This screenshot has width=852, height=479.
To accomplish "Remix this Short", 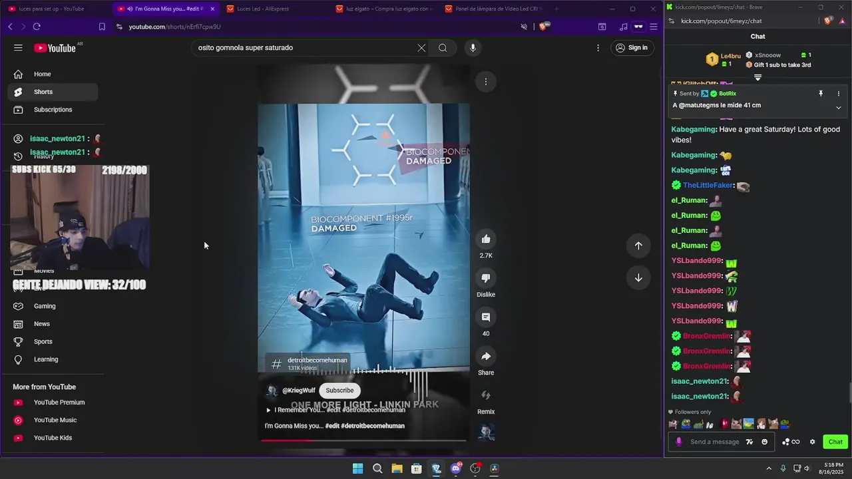I will point(486,395).
